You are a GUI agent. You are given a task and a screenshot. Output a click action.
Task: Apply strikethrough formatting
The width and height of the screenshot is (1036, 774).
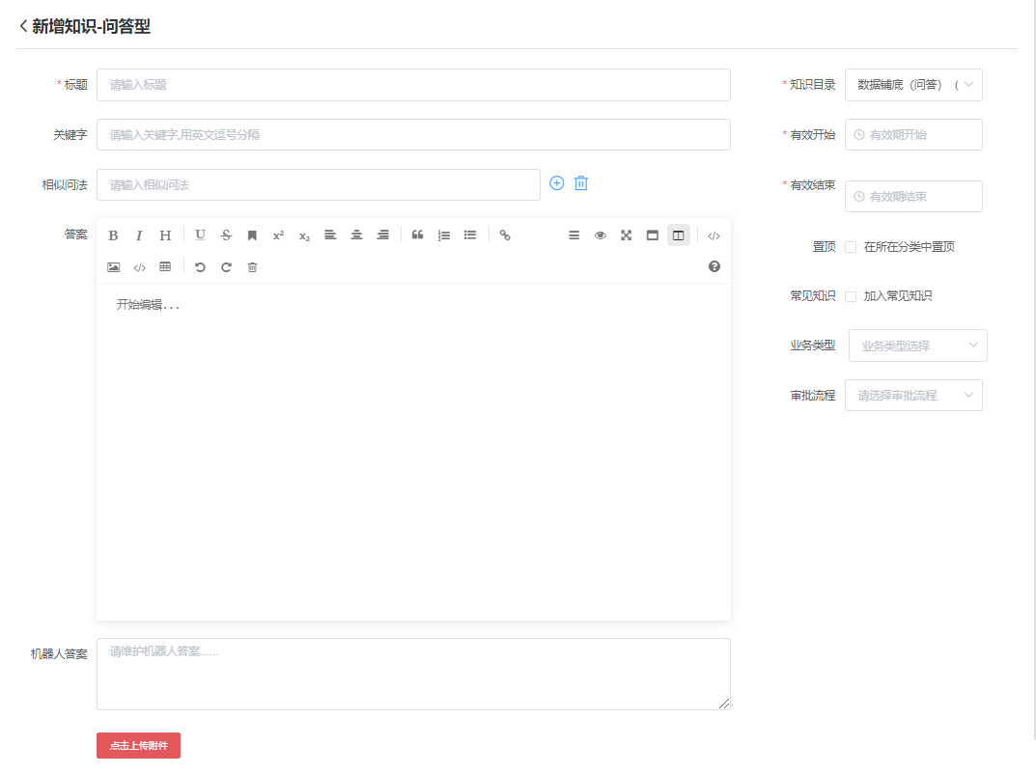pyautogui.click(x=226, y=235)
